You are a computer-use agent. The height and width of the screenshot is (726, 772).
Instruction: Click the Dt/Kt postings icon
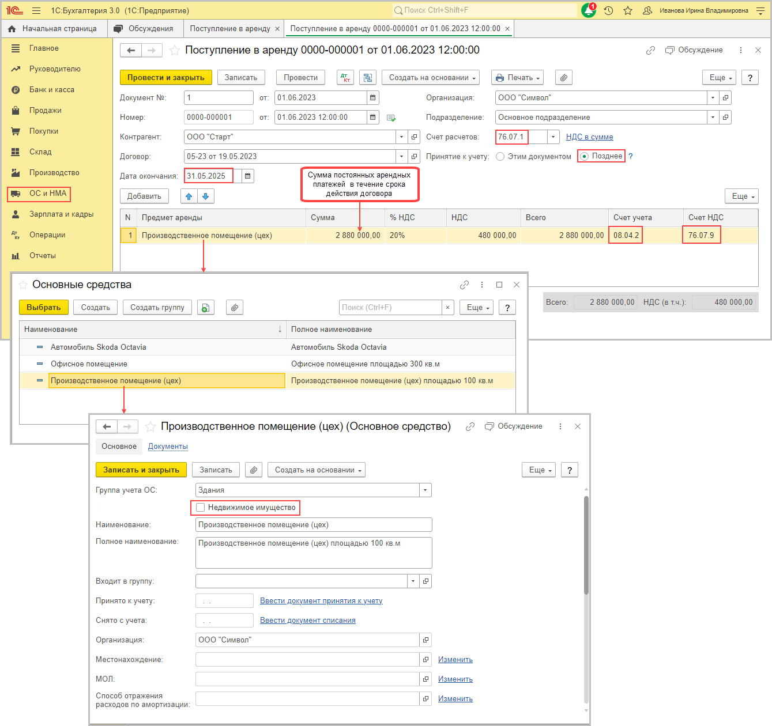coord(346,78)
